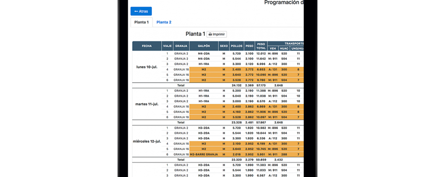Click the 'Planta 1' heading text
The image size is (442, 177).
[195, 34]
